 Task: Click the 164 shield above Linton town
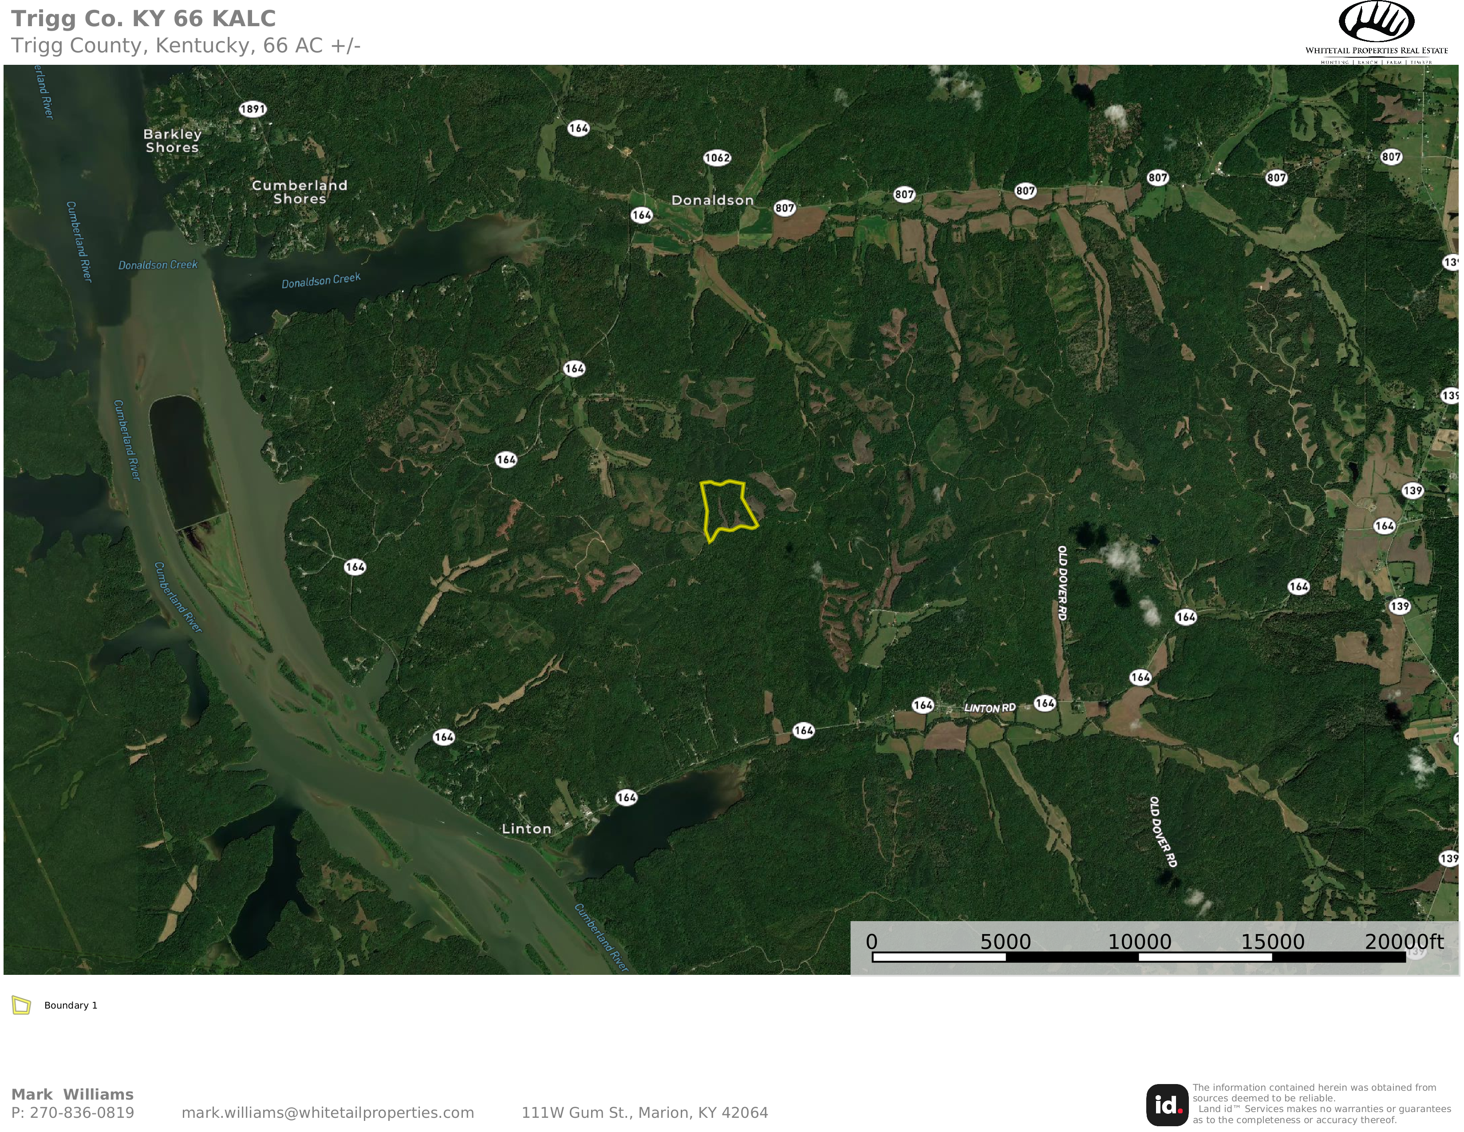point(626,797)
